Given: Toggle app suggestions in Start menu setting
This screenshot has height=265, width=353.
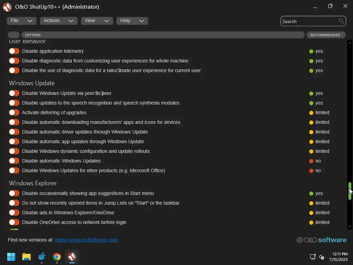Looking at the screenshot, I should [14, 194].
